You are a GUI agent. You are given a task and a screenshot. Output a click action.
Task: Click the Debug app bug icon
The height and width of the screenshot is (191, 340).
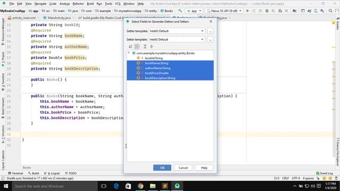(267, 11)
